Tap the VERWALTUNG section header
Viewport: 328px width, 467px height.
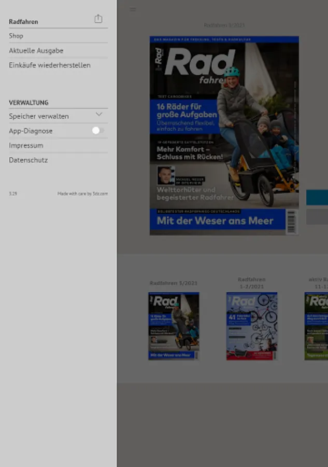point(28,103)
